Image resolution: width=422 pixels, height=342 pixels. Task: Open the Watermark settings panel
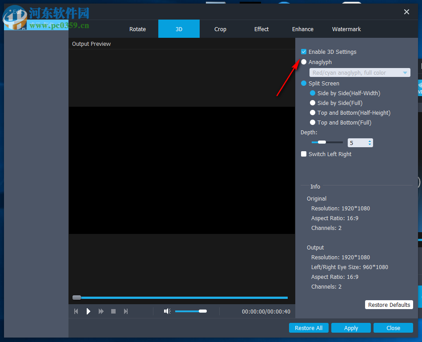[x=346, y=29]
